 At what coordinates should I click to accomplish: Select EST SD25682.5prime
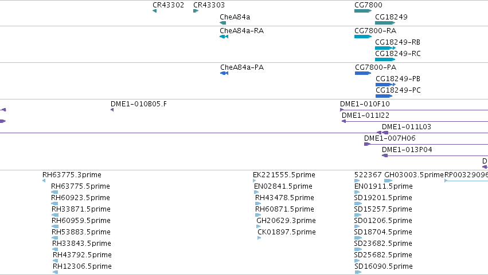(383, 255)
